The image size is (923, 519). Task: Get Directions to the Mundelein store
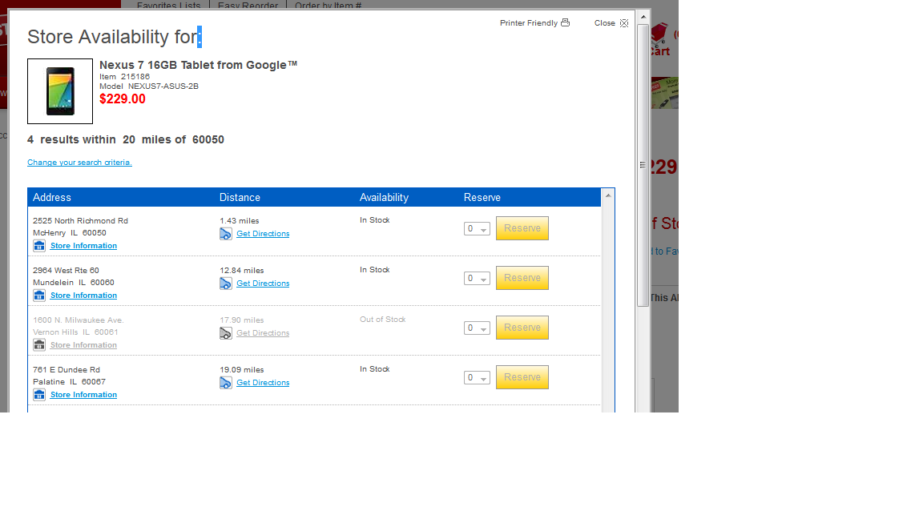pos(263,283)
